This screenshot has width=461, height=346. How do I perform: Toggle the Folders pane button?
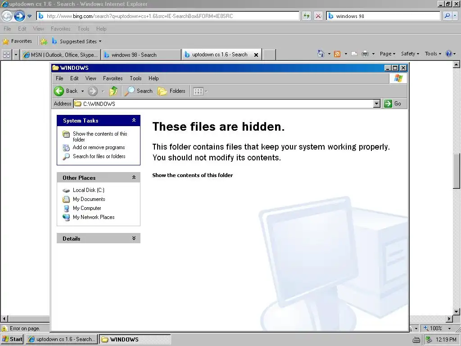pyautogui.click(x=172, y=91)
